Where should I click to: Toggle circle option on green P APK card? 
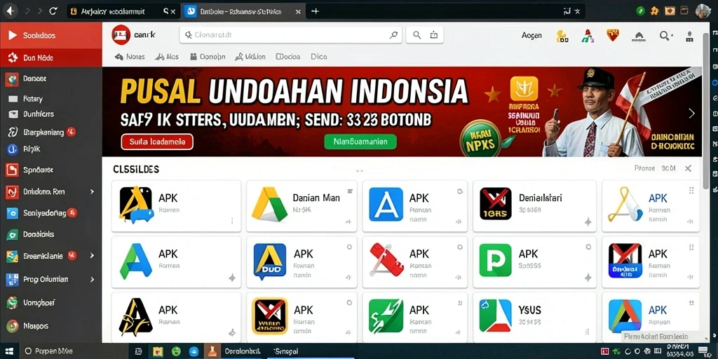[589, 248]
